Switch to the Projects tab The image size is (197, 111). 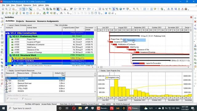(20, 21)
